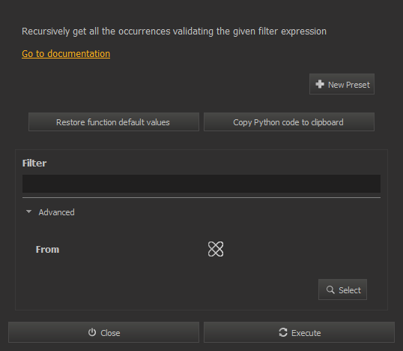Click the plus icon beside New Preset
The width and height of the screenshot is (403, 351).
pos(320,84)
